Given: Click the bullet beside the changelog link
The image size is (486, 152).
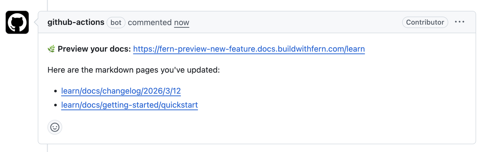Looking at the screenshot, I should 55,91.
